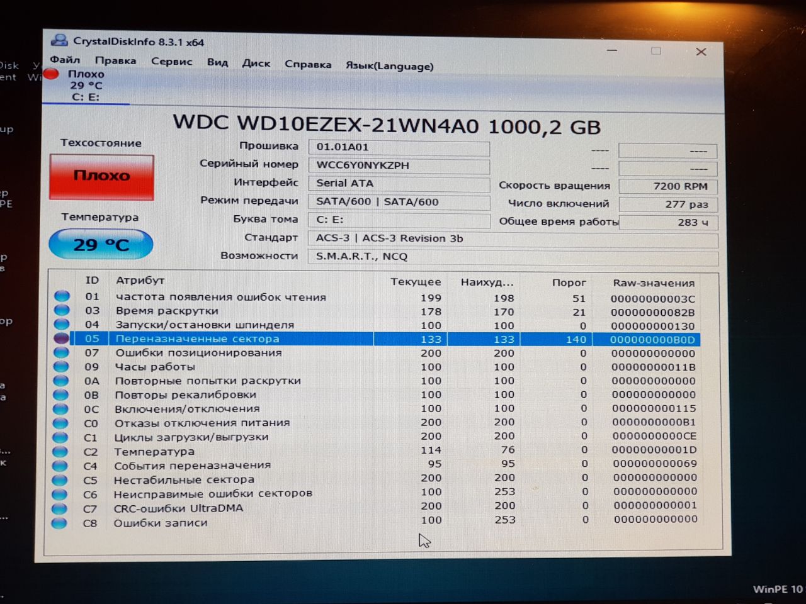Click status orb for attribute C1 Циклы загрузки/выгрузки

tap(60, 437)
